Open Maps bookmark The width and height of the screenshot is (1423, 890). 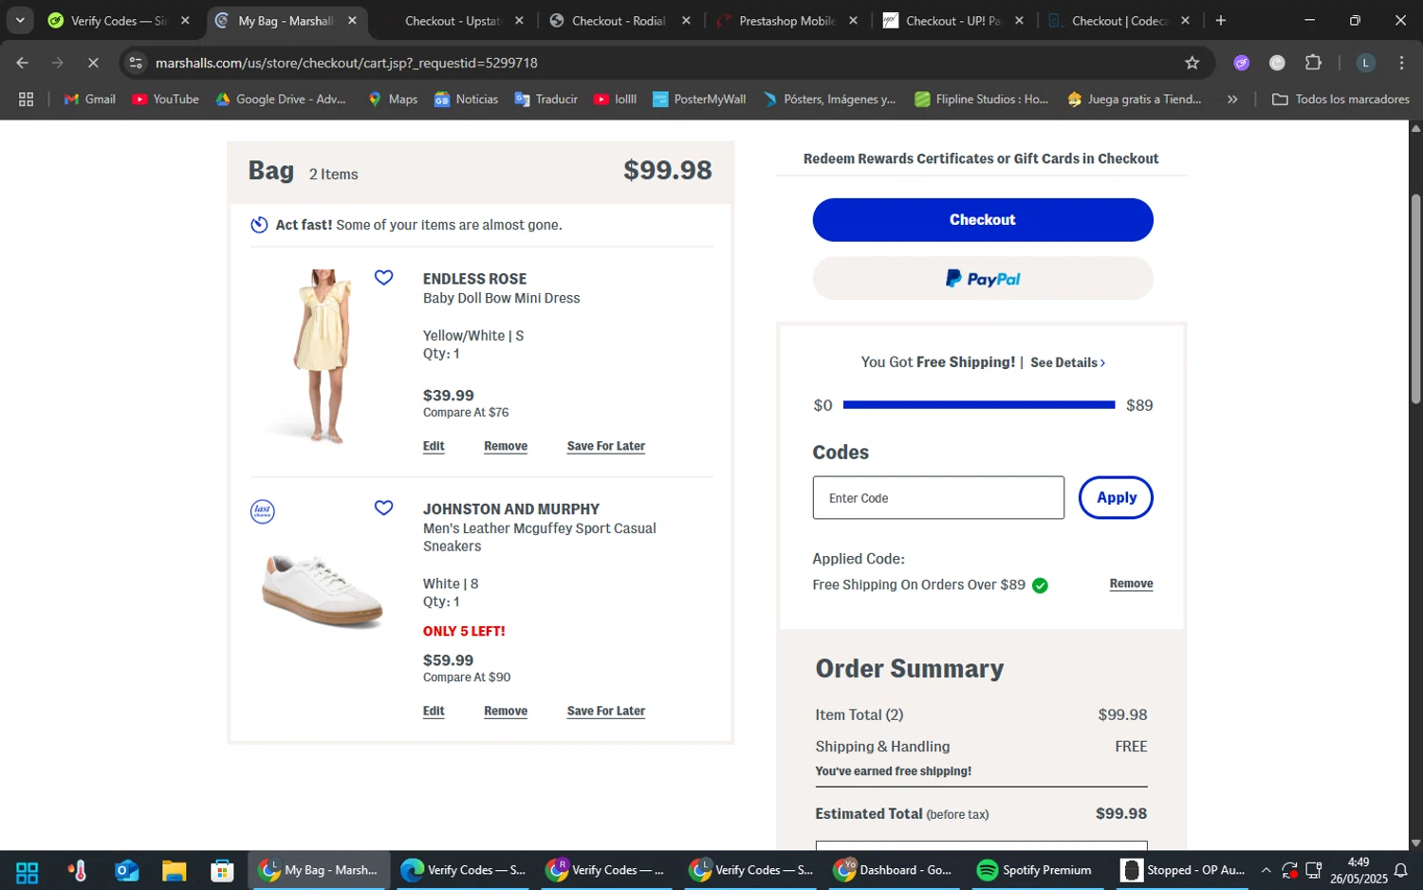[x=393, y=99]
